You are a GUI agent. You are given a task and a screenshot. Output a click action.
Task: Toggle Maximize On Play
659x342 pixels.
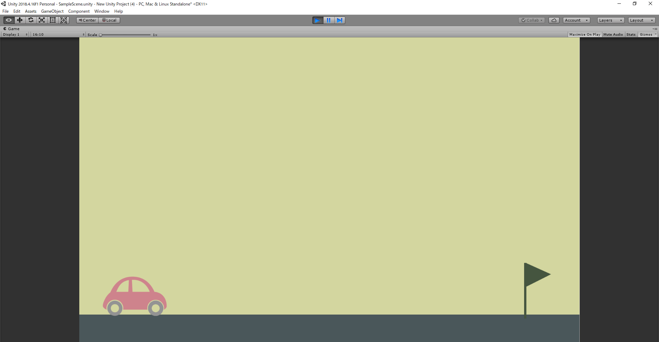[x=585, y=34]
